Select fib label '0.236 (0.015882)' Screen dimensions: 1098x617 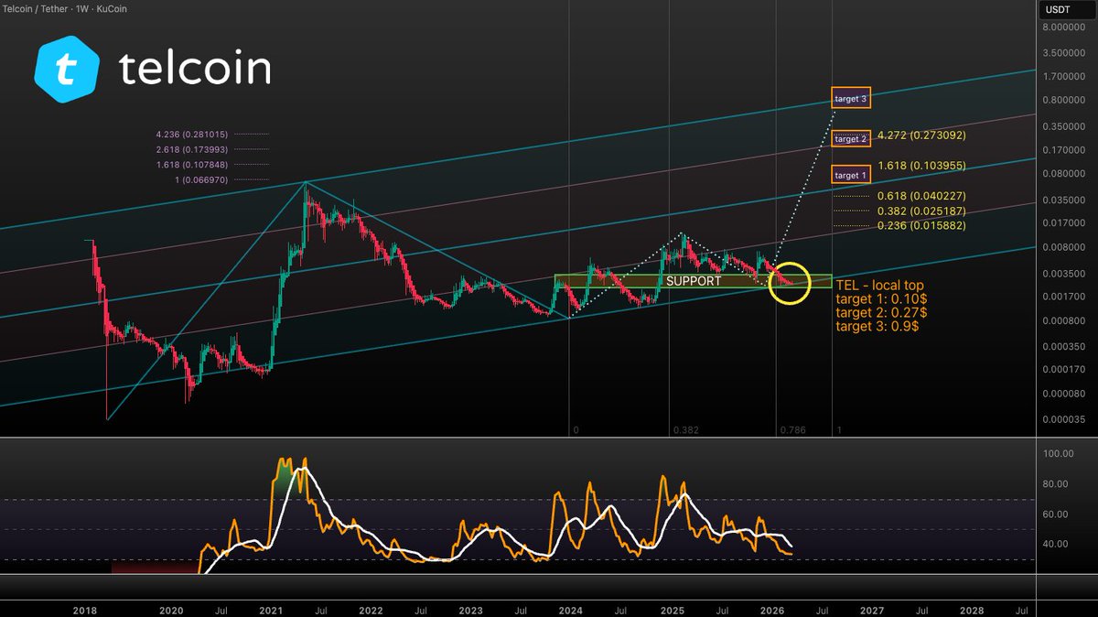920,225
